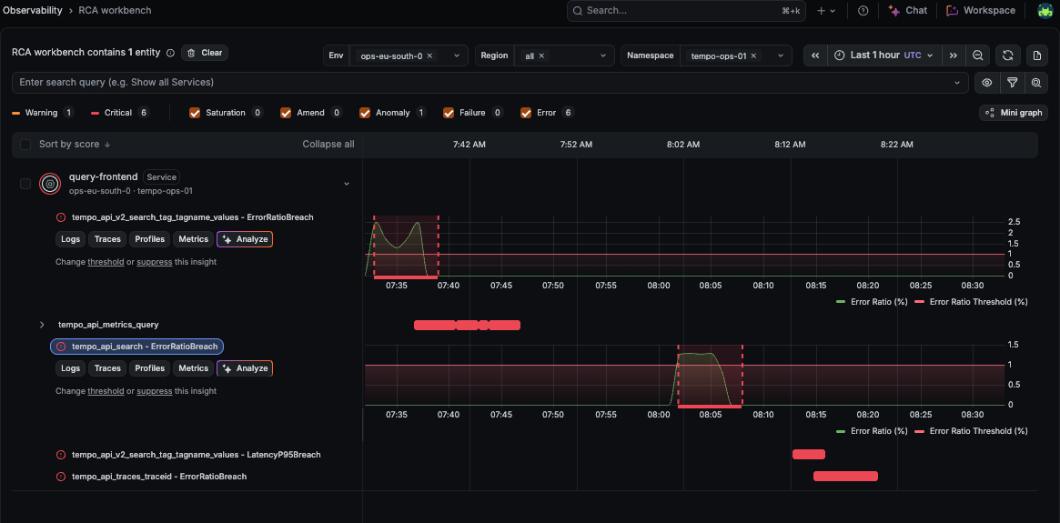
Task: Open Traces for tagname_values ErrorRatioBreach
Action: pyautogui.click(x=107, y=239)
